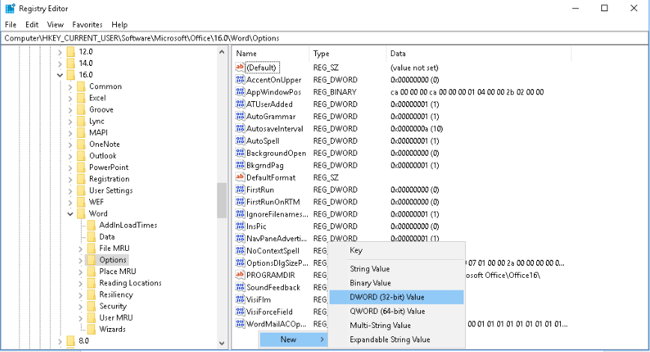Click the Security folder icon in tree
The width and height of the screenshot is (650, 352).
(91, 306)
